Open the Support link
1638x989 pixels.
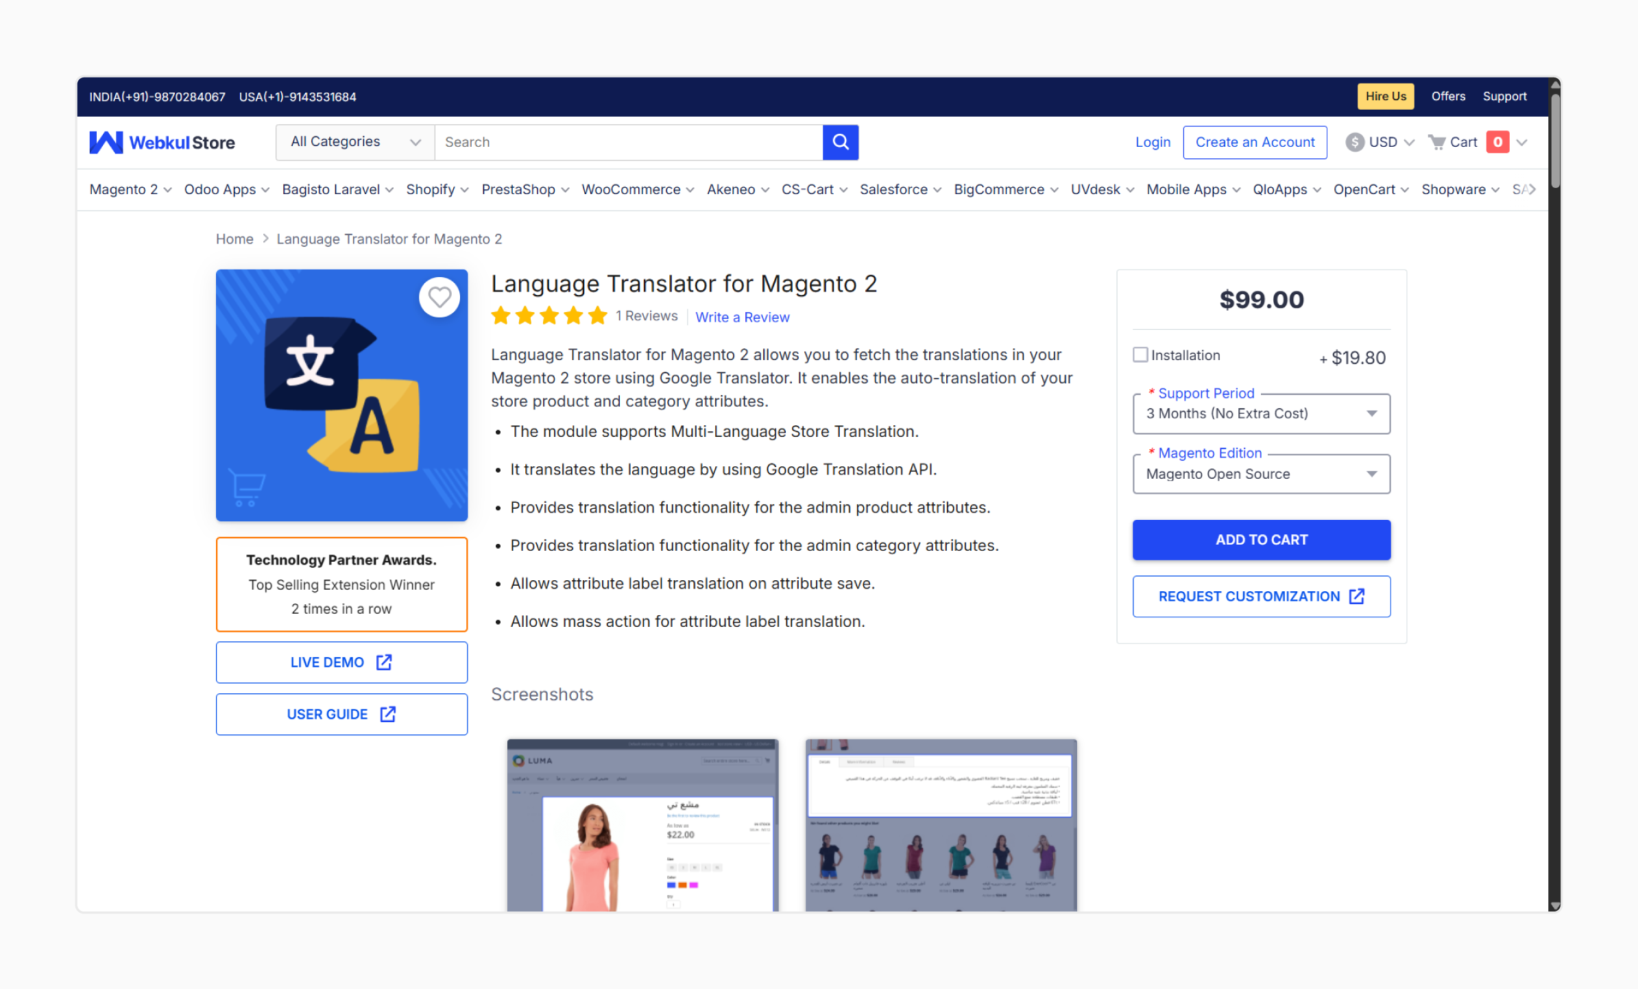(x=1504, y=96)
